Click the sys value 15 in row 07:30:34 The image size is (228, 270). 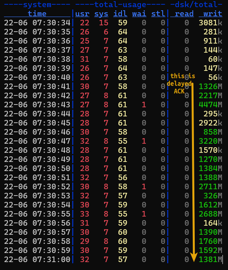tap(104, 23)
